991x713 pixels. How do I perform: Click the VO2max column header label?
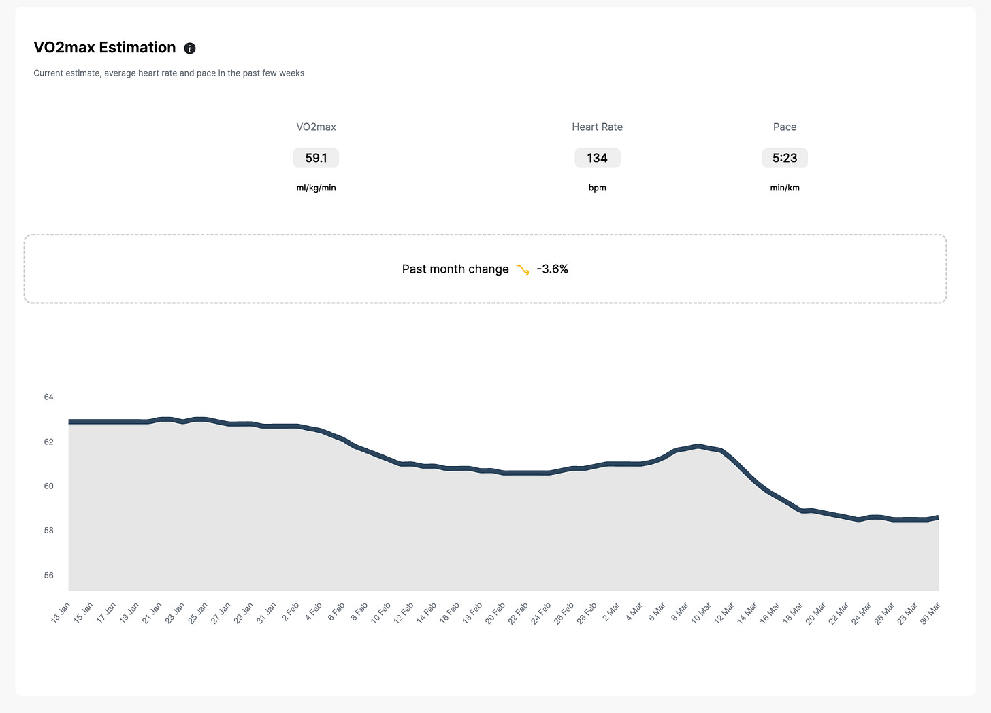(x=316, y=127)
